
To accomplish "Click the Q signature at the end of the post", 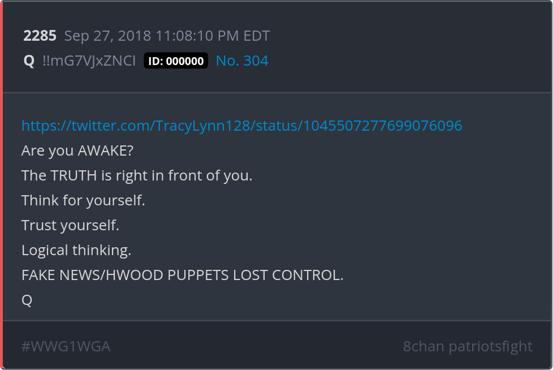I will tap(27, 300).
